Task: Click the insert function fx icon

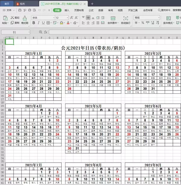Action: coord(46,32)
